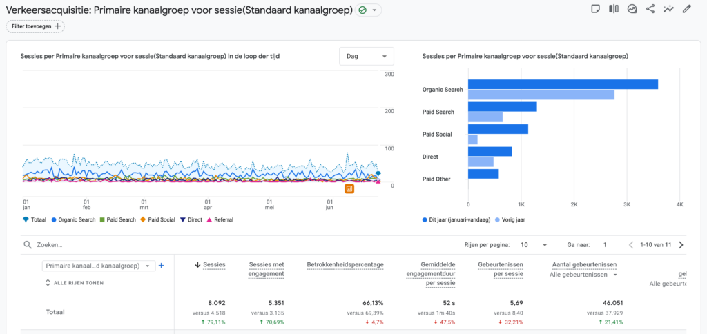The width and height of the screenshot is (707, 334).
Task: Sort by the Betrokkenheidspercentage column
Action: (x=345, y=265)
